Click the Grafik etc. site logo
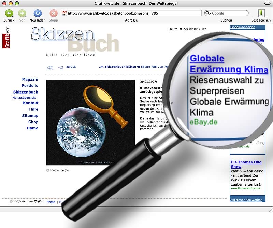The image size is (273, 228). pyautogui.click(x=6, y=37)
